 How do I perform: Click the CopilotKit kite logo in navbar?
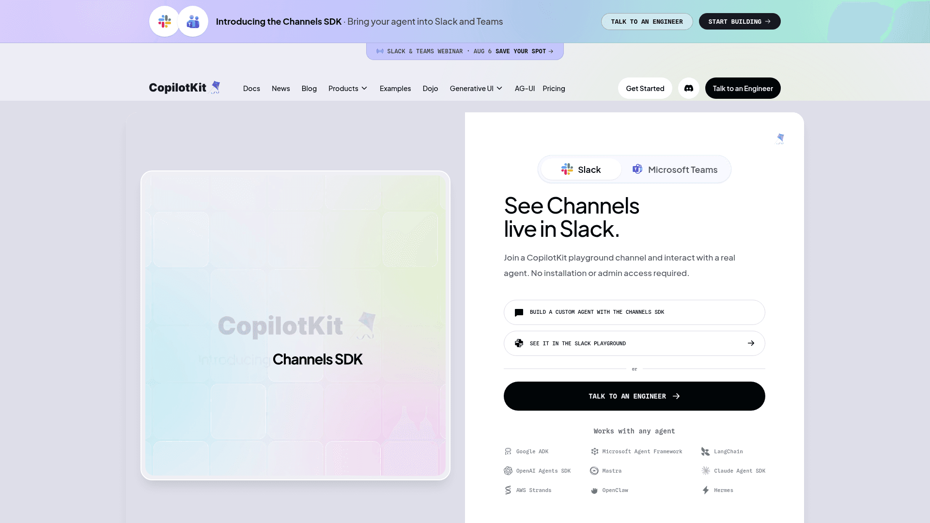point(216,88)
